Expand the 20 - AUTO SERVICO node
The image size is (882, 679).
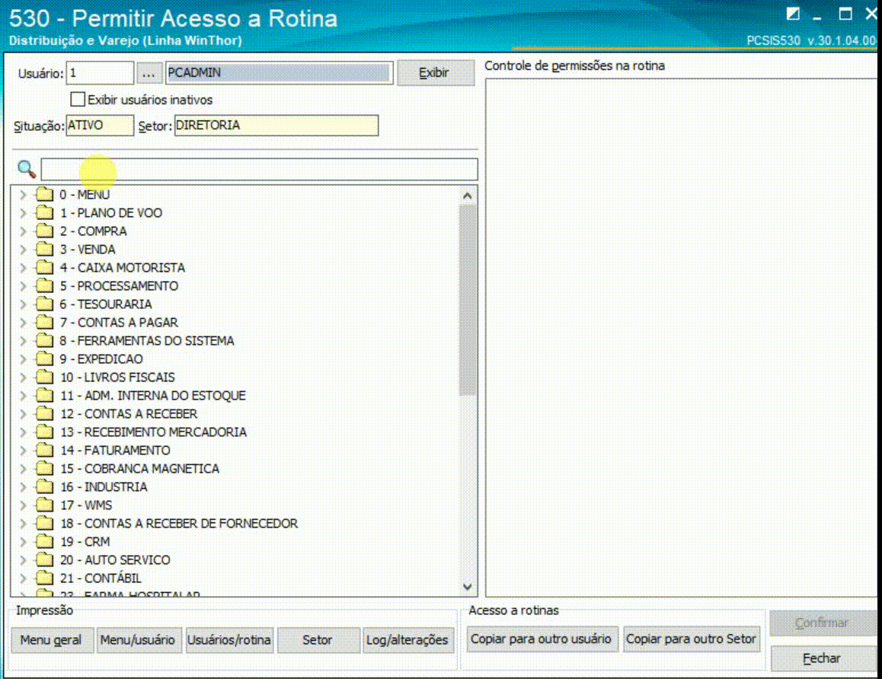click(23, 559)
